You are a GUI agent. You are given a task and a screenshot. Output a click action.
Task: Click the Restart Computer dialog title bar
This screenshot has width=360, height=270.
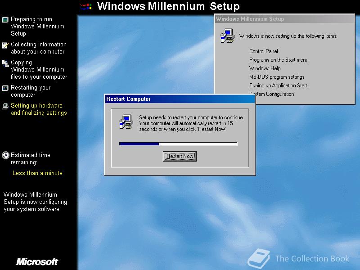click(180, 99)
